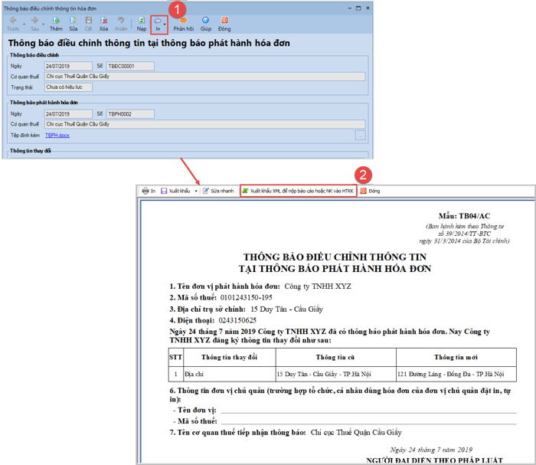Send feedback with Phản hồi icon
Image resolution: width=536 pixels, height=465 pixels.
coord(183,24)
